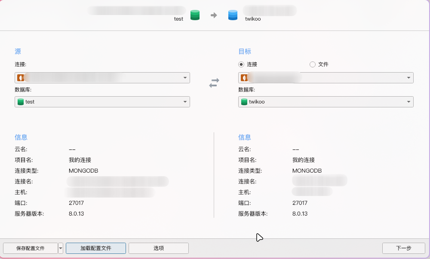The width and height of the screenshot is (430, 259).
Task: Click the 保存配置文件 button
Action: pyautogui.click(x=30, y=248)
